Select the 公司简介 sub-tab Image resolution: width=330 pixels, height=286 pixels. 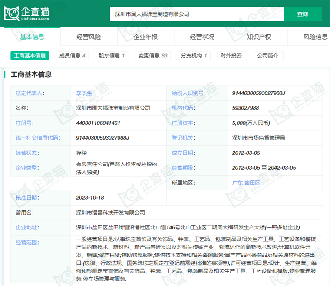(268, 56)
